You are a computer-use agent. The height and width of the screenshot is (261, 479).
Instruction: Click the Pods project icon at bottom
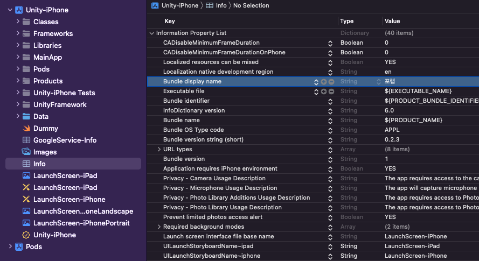pyautogui.click(x=19, y=246)
